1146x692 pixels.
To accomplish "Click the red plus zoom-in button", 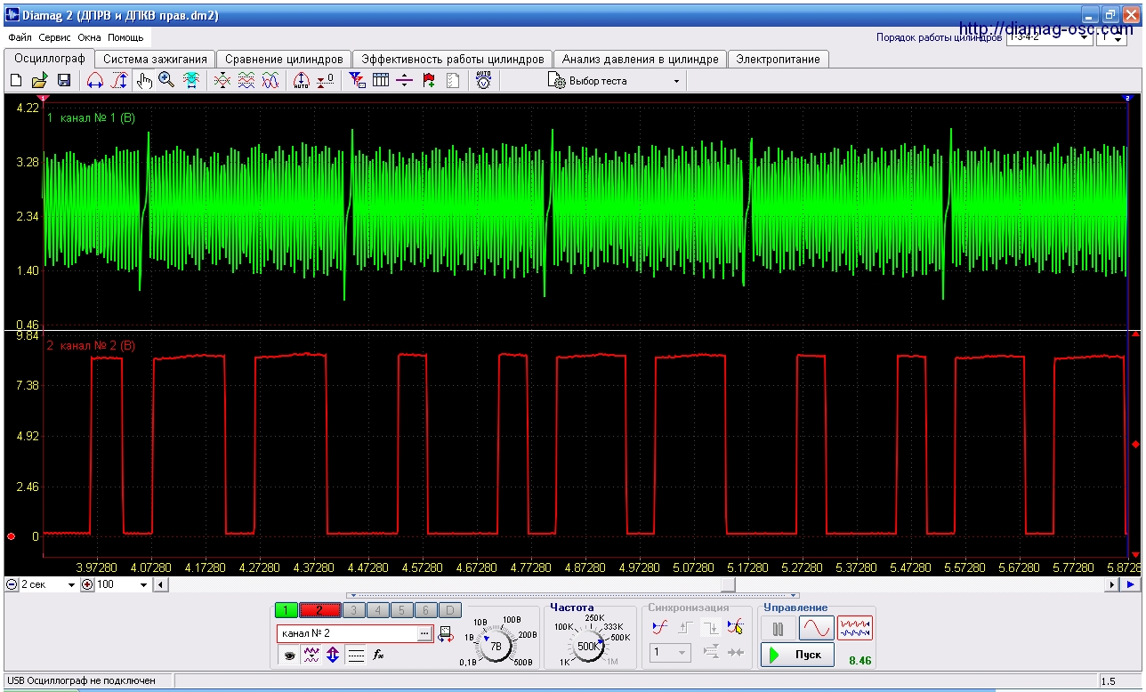I will click(87, 585).
